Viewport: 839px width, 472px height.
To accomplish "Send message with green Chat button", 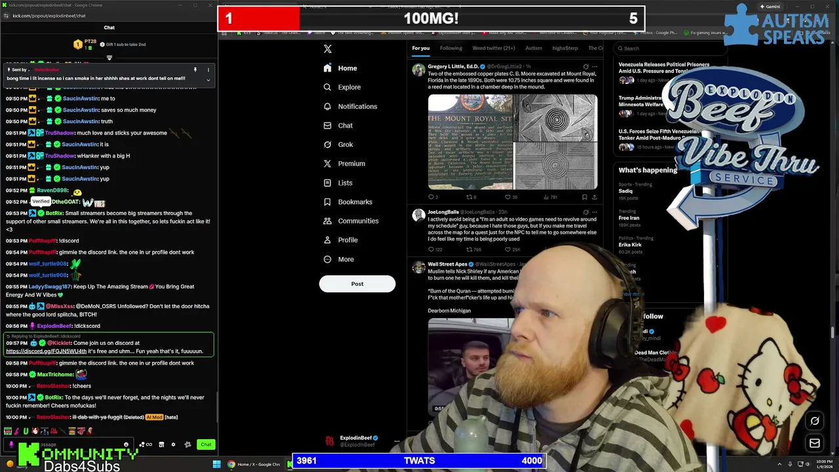I will [206, 444].
